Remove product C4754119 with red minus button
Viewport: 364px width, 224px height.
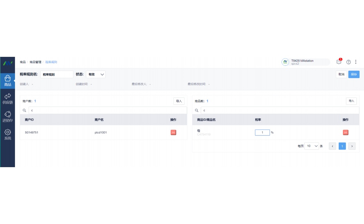click(x=345, y=132)
